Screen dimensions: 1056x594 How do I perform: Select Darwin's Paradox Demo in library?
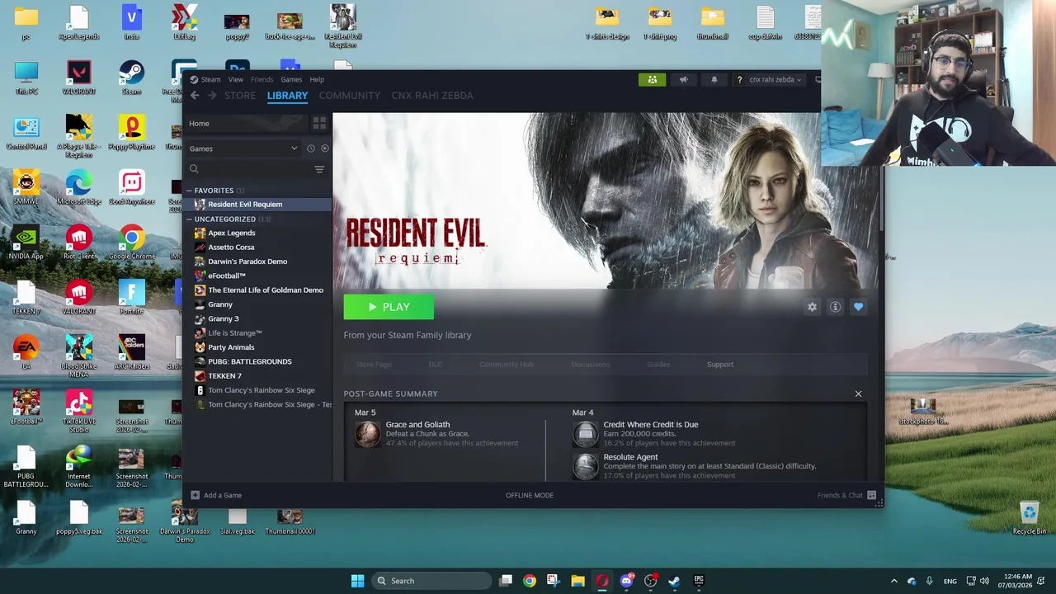(x=247, y=262)
